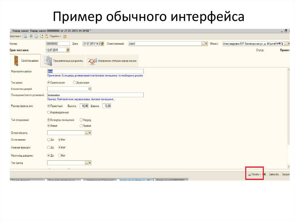Click the document with red arrow icon
The width and height of the screenshot is (295, 221).
pos(46,36)
